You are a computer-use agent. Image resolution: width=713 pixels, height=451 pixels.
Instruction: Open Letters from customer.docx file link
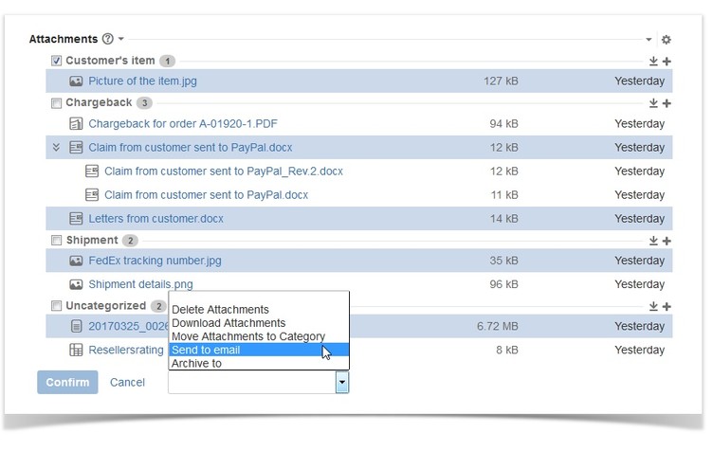point(155,219)
